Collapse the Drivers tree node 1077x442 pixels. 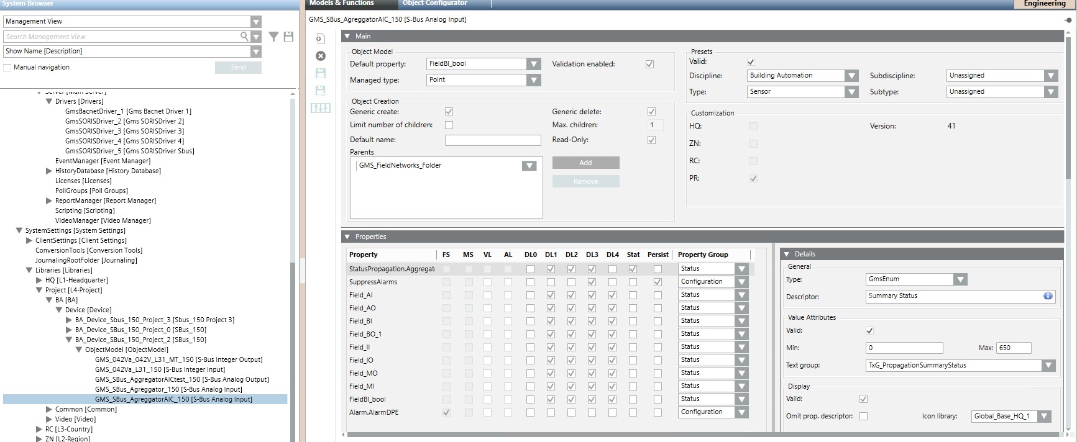click(x=49, y=101)
